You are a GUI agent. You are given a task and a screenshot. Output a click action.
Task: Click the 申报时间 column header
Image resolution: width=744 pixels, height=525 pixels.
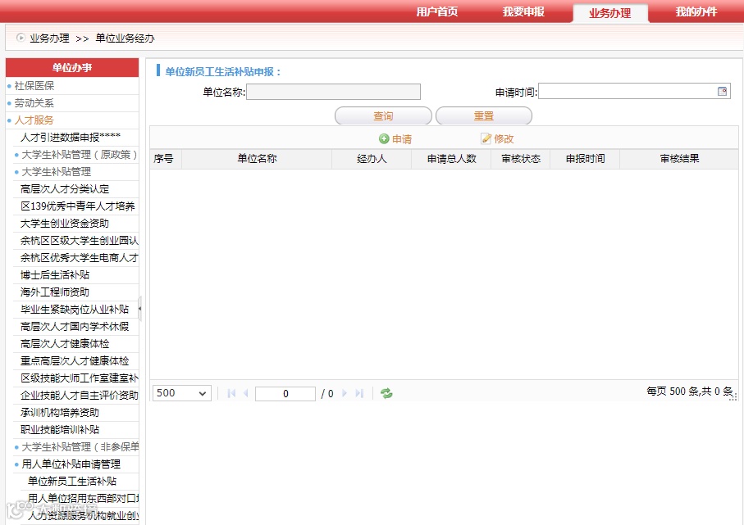(585, 159)
